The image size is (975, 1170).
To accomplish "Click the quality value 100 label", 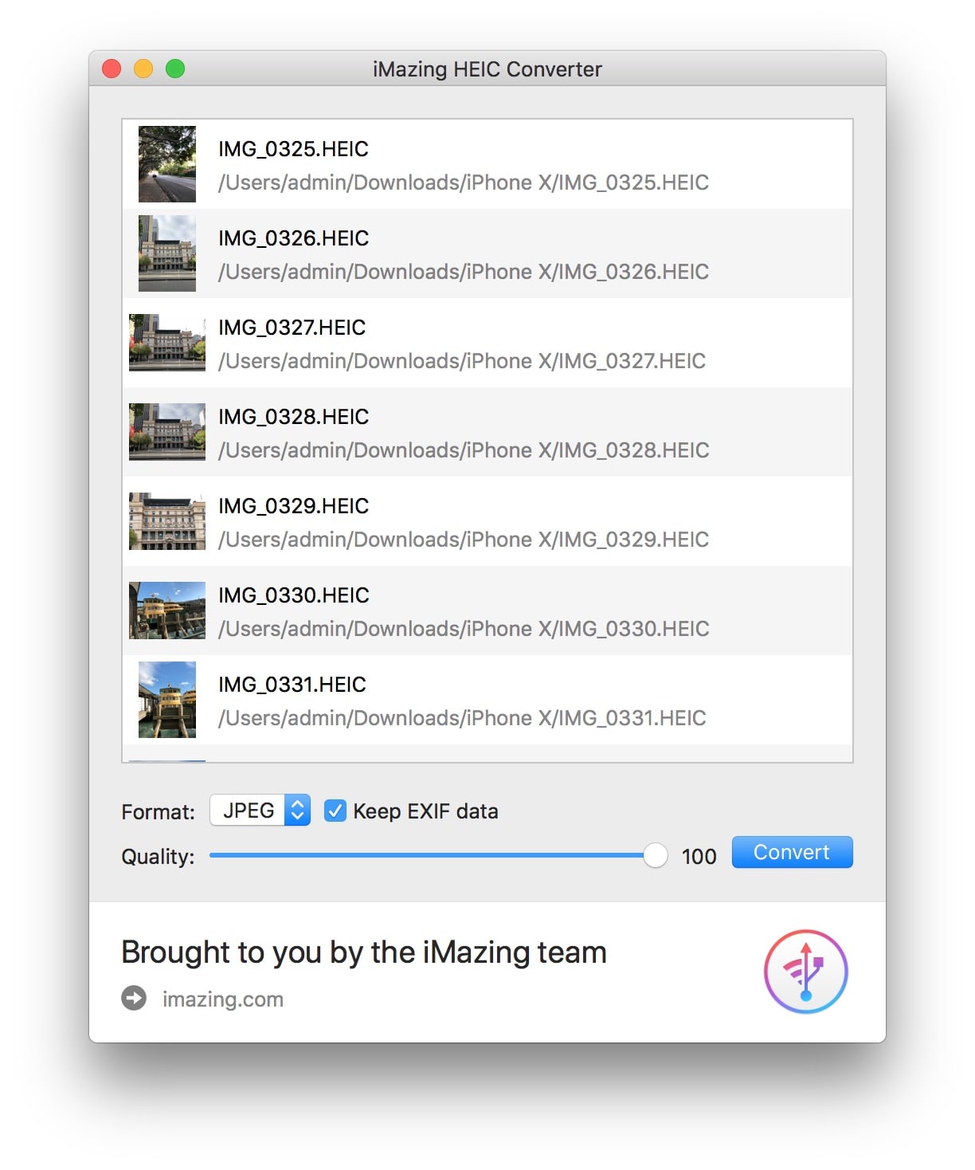I will click(x=699, y=857).
